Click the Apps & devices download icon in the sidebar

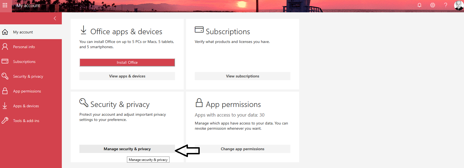[5, 106]
